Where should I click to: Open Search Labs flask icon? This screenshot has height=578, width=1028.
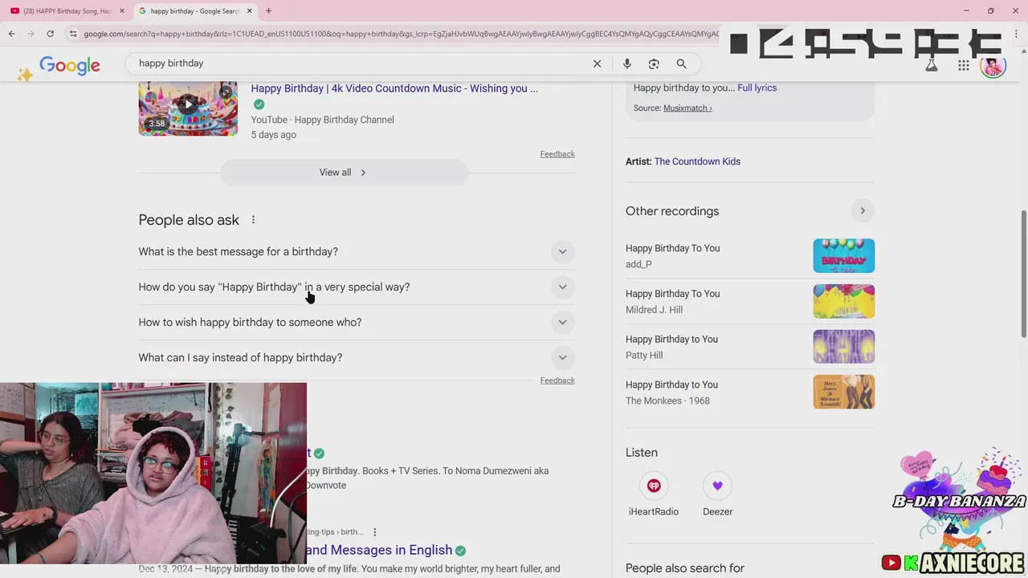[932, 65]
